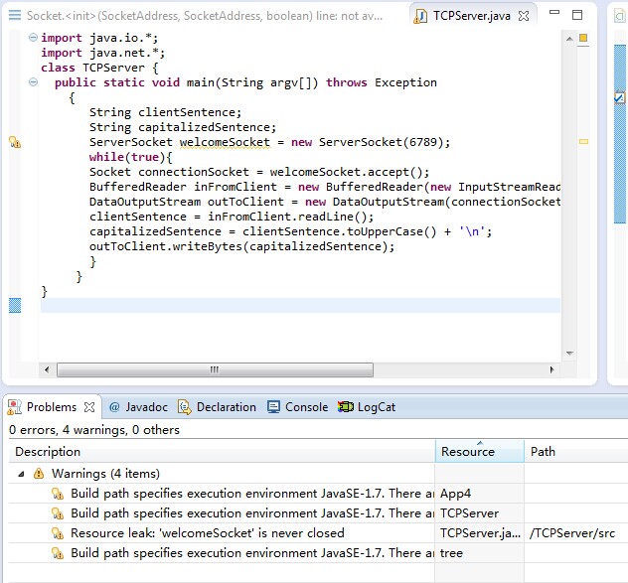This screenshot has width=628, height=583.
Task: Click the outToClient.writeBytes line
Action: (241, 246)
